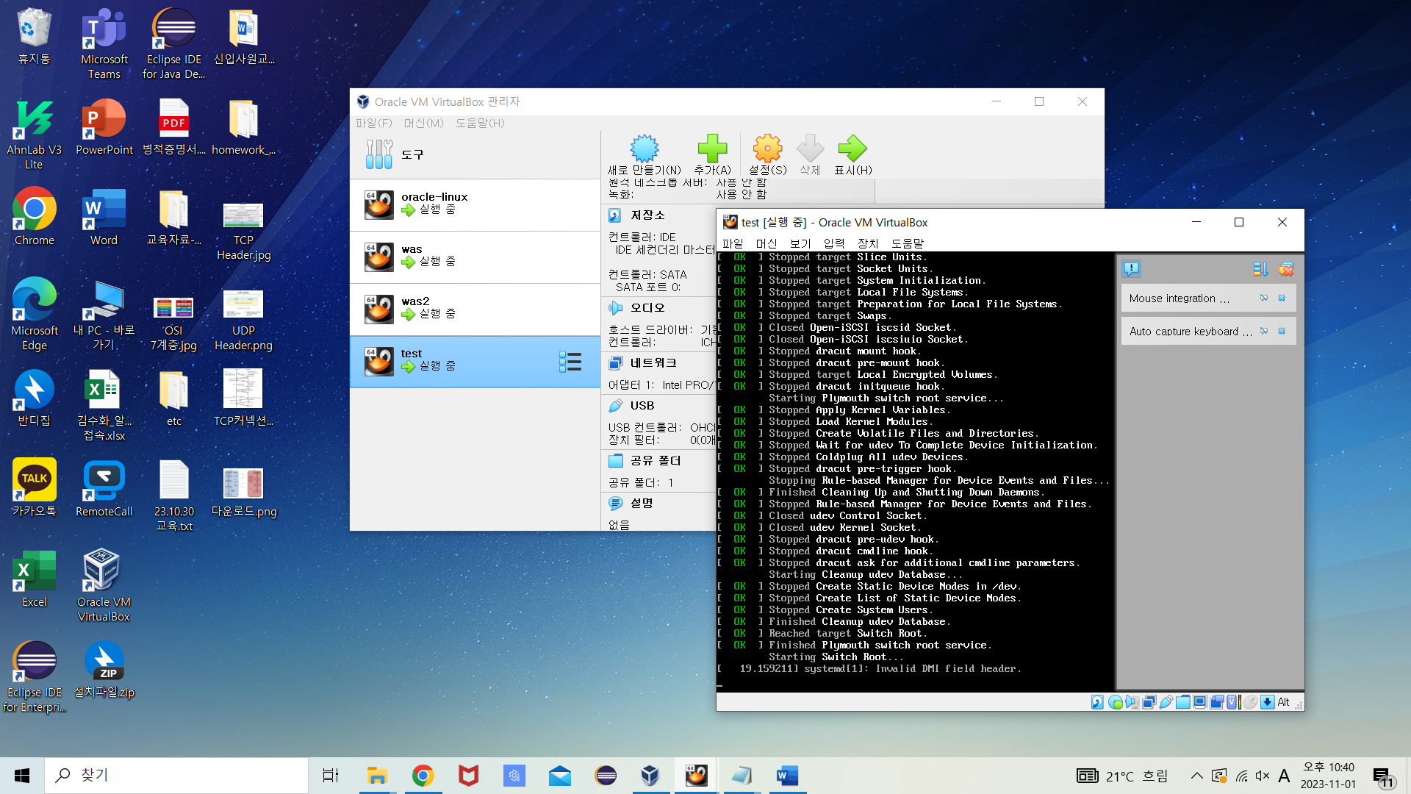Dismiss the Auto capture keyboard notification
The height and width of the screenshot is (794, 1411).
1282,332
